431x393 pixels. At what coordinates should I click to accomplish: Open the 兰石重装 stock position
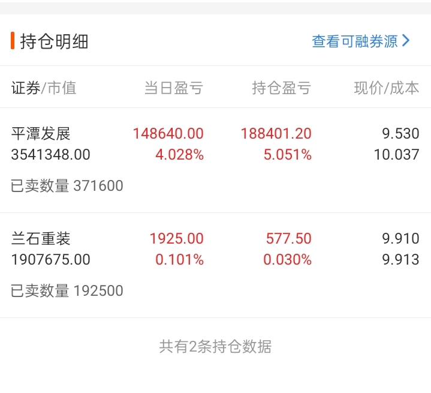coord(41,238)
